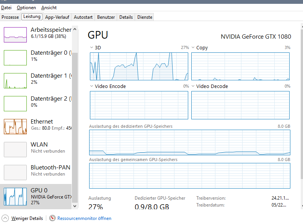Screen dimensions: 303x223
Task: Switch to the Dienste tab
Action: pos(145,17)
